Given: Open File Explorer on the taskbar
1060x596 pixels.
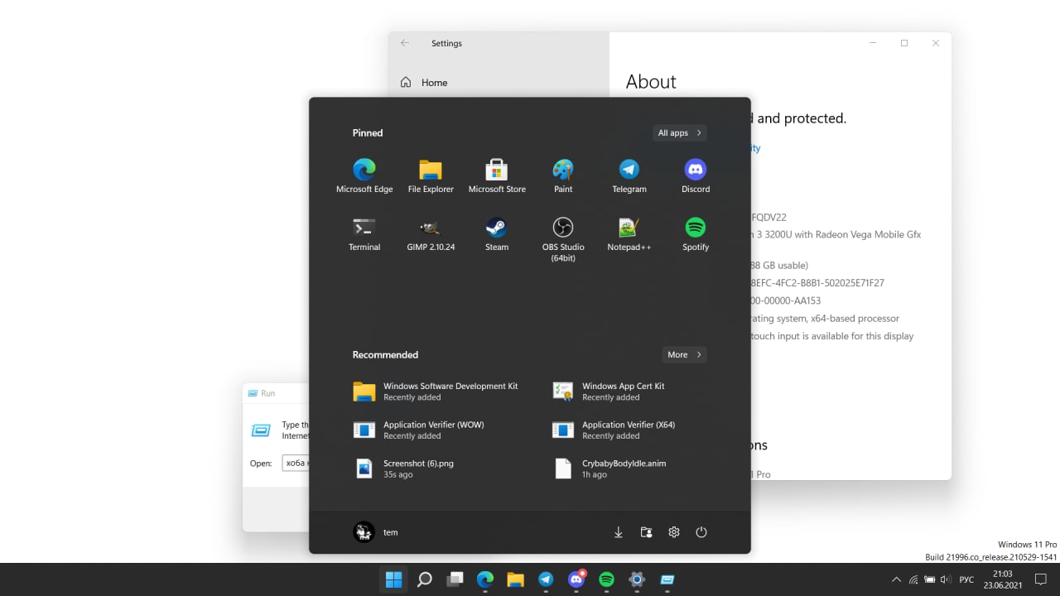Looking at the screenshot, I should click(515, 579).
